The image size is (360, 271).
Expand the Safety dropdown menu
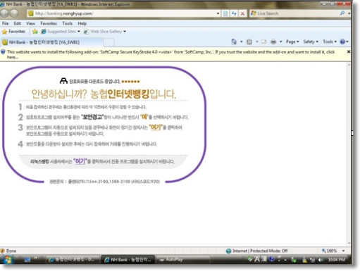point(311,42)
